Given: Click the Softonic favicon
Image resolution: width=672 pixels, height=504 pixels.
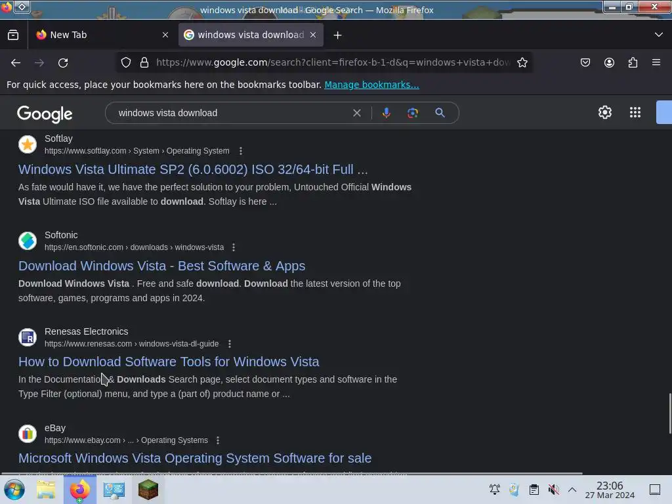Looking at the screenshot, I should pos(28,241).
